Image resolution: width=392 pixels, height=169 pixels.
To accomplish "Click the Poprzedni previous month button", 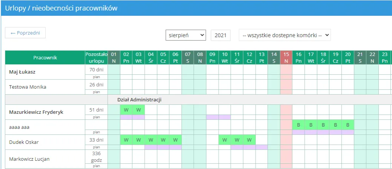I will (25, 33).
